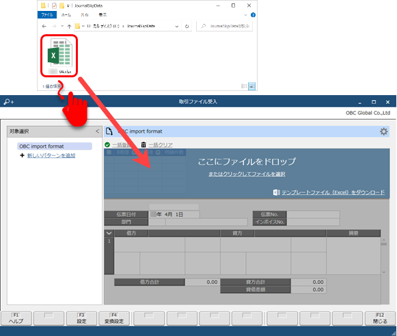
Task: Go up one folder level in Explorer
Action: point(69,26)
